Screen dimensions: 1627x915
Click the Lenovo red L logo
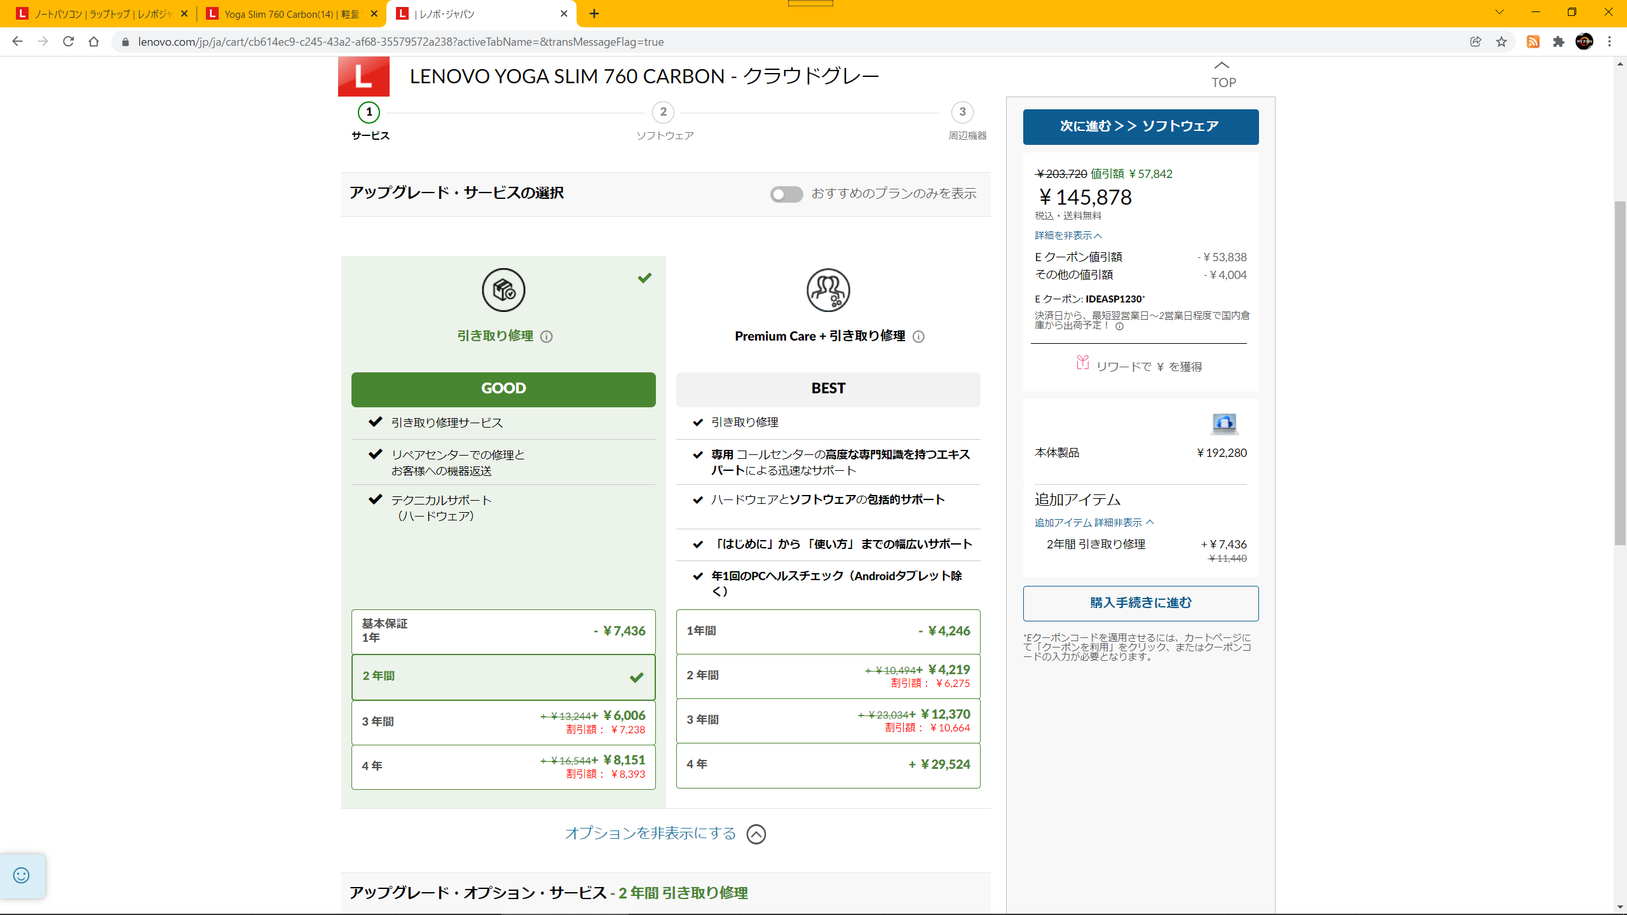364,76
